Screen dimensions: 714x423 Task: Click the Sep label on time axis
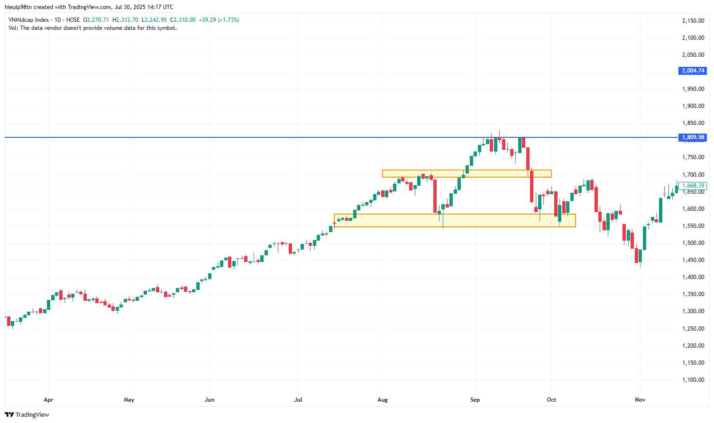tap(475, 400)
